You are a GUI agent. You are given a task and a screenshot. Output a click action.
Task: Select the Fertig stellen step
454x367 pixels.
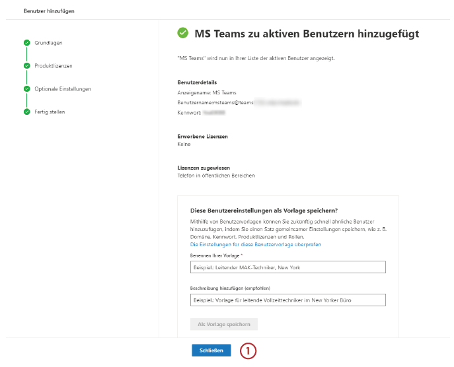[x=50, y=112]
